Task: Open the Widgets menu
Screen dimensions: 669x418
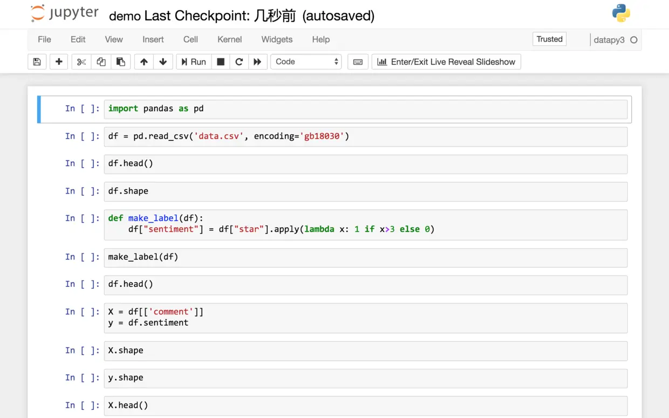Action: point(277,39)
